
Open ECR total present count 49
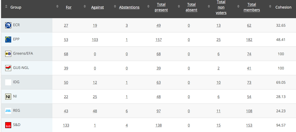pos(159,25)
